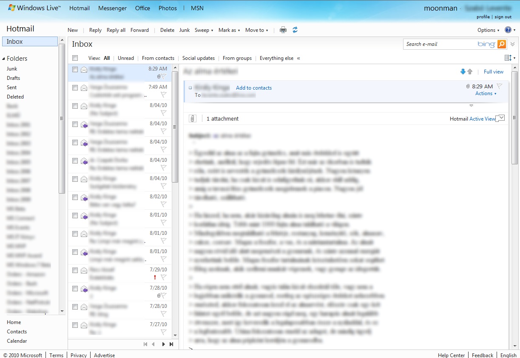
Task: Select the checkbox of the 8/02/10 message
Action: 75,197
